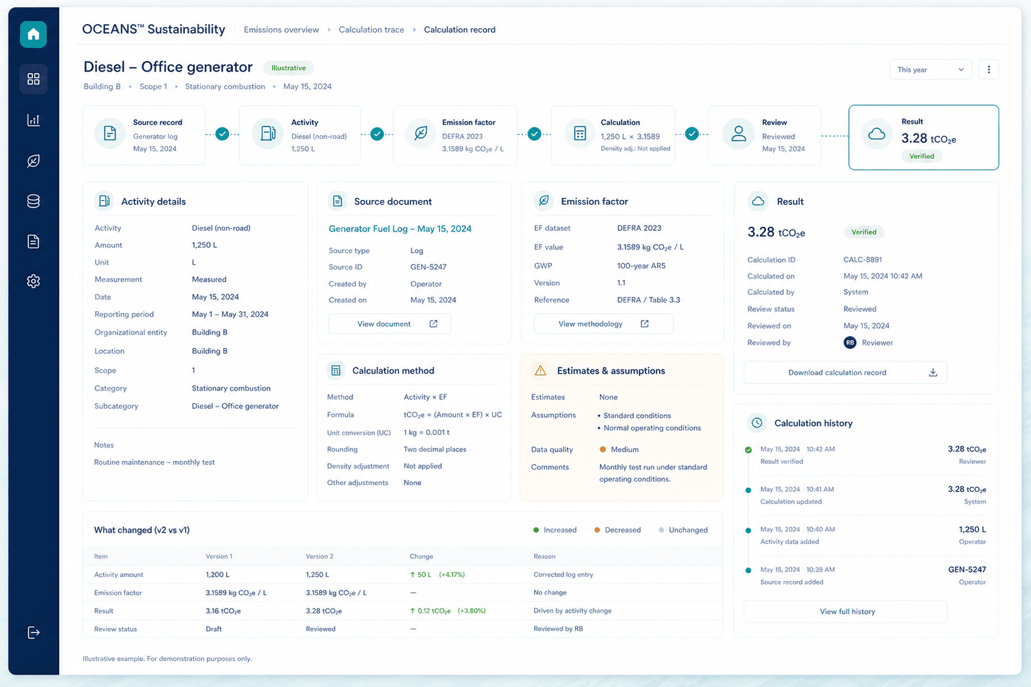Click the Verified badge in Result panel
Image resolution: width=1031 pixels, height=687 pixels.
(864, 232)
